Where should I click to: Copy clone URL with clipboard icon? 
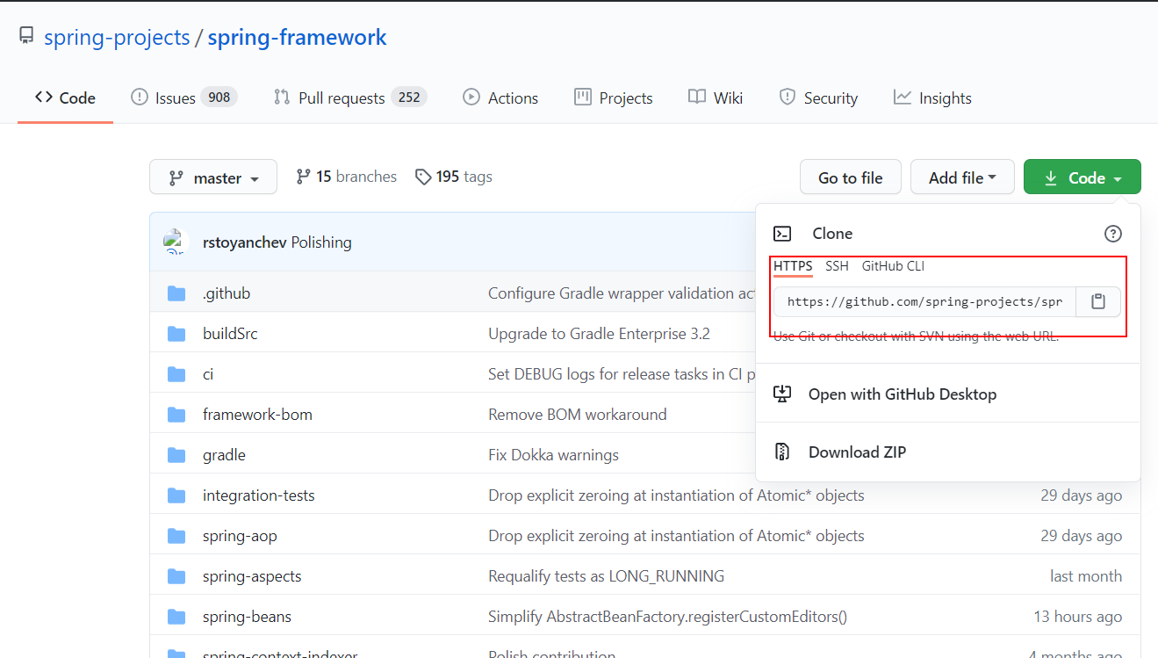tap(1098, 301)
